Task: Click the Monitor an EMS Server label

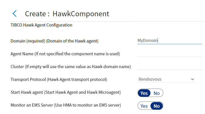Action: coord(66,105)
